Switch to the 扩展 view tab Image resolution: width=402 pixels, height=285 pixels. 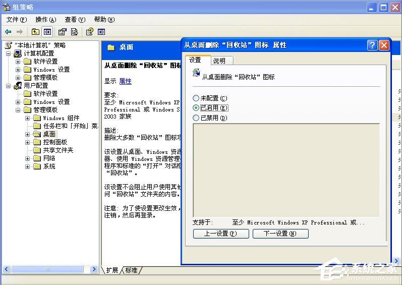point(112,270)
